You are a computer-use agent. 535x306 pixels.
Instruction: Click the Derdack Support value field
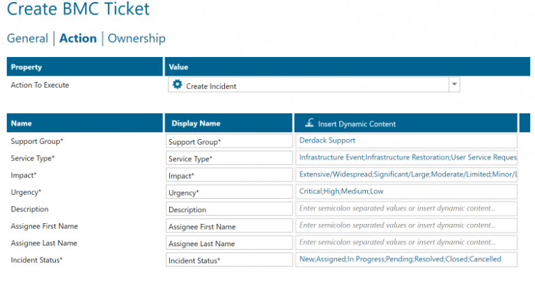coord(406,140)
